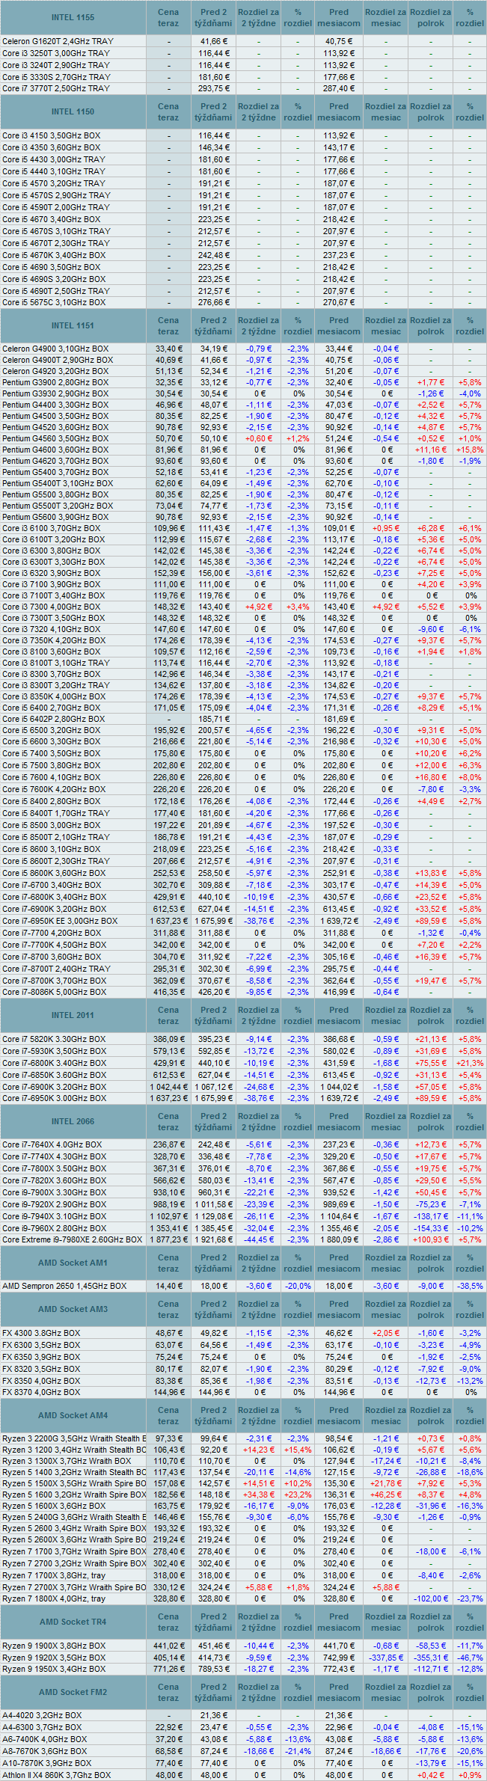Select Core i9-7960X 2.80GHz BOX name
Screen dimensions: 487x1781
[x=55, y=1228]
